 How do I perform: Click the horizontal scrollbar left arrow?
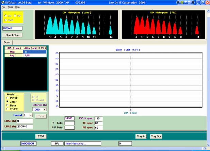click(2, 148)
